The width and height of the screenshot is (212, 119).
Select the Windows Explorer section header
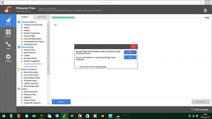(29, 69)
